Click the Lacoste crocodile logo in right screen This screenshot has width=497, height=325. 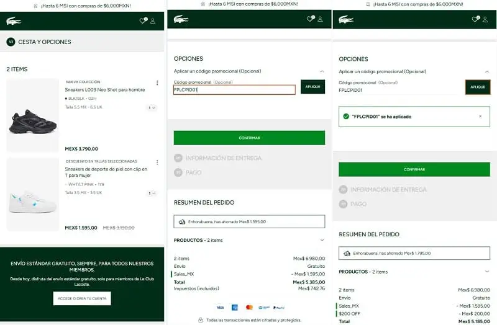[346, 19]
